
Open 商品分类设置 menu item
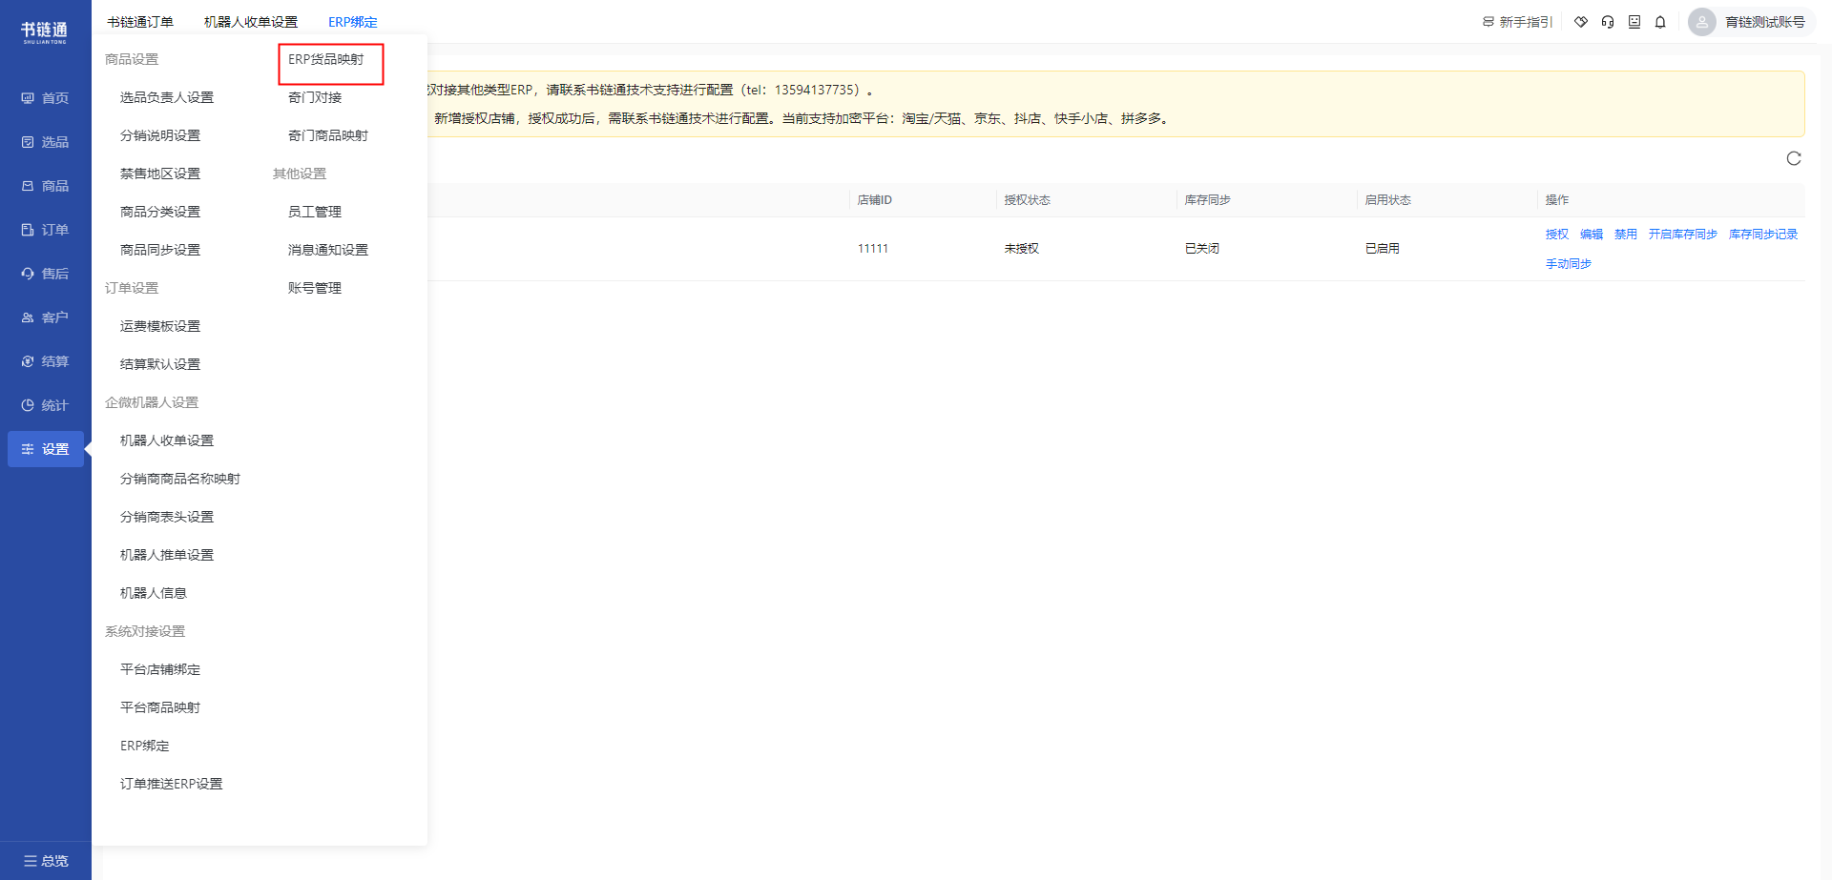pyautogui.click(x=160, y=212)
